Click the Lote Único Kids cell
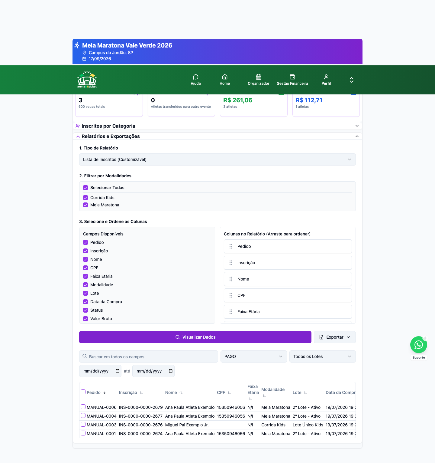Viewport: 435px width, 463px height. pyautogui.click(x=308, y=425)
